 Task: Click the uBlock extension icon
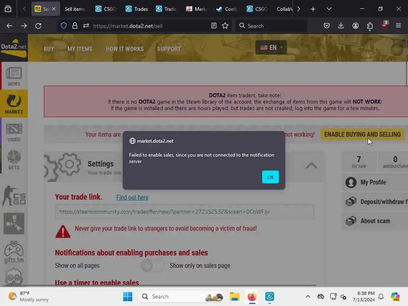(x=384, y=25)
